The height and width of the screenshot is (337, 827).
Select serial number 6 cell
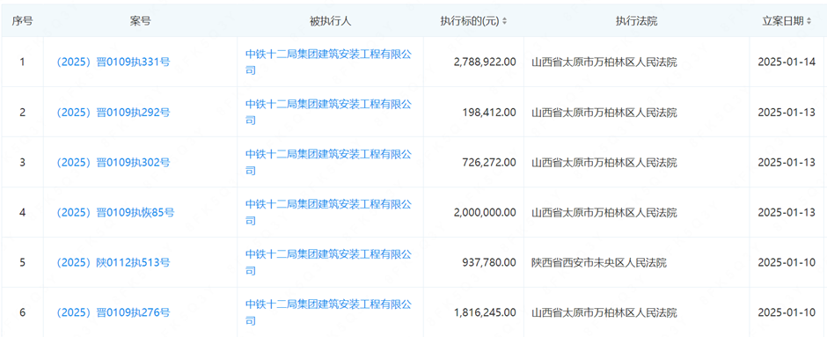22,312
